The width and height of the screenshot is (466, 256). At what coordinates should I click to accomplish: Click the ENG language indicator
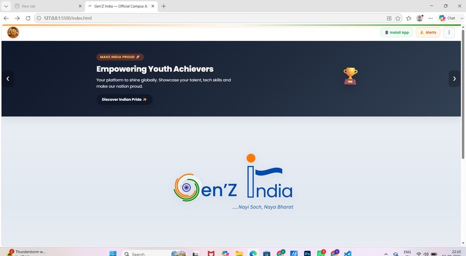tap(407, 253)
